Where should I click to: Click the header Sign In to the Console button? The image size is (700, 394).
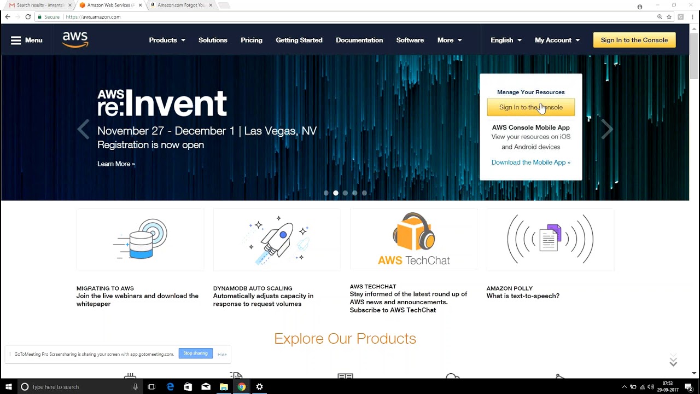pyautogui.click(x=634, y=40)
